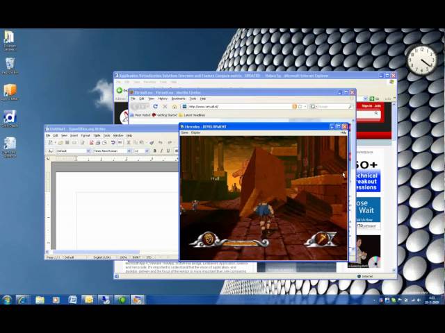
Task: Click Cut scissors icon in Writer toolbar
Action: click(128, 142)
